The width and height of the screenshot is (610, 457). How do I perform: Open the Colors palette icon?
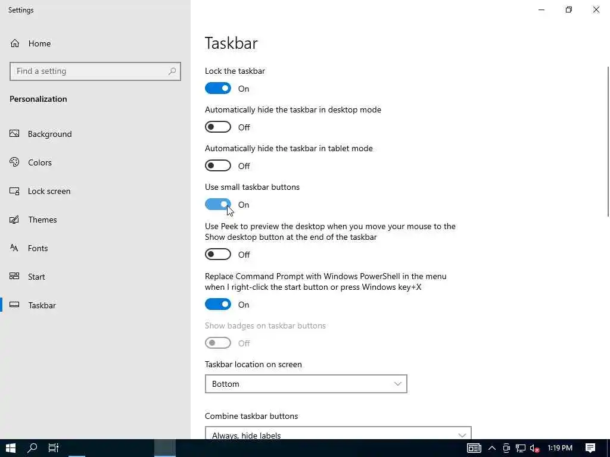tap(14, 162)
